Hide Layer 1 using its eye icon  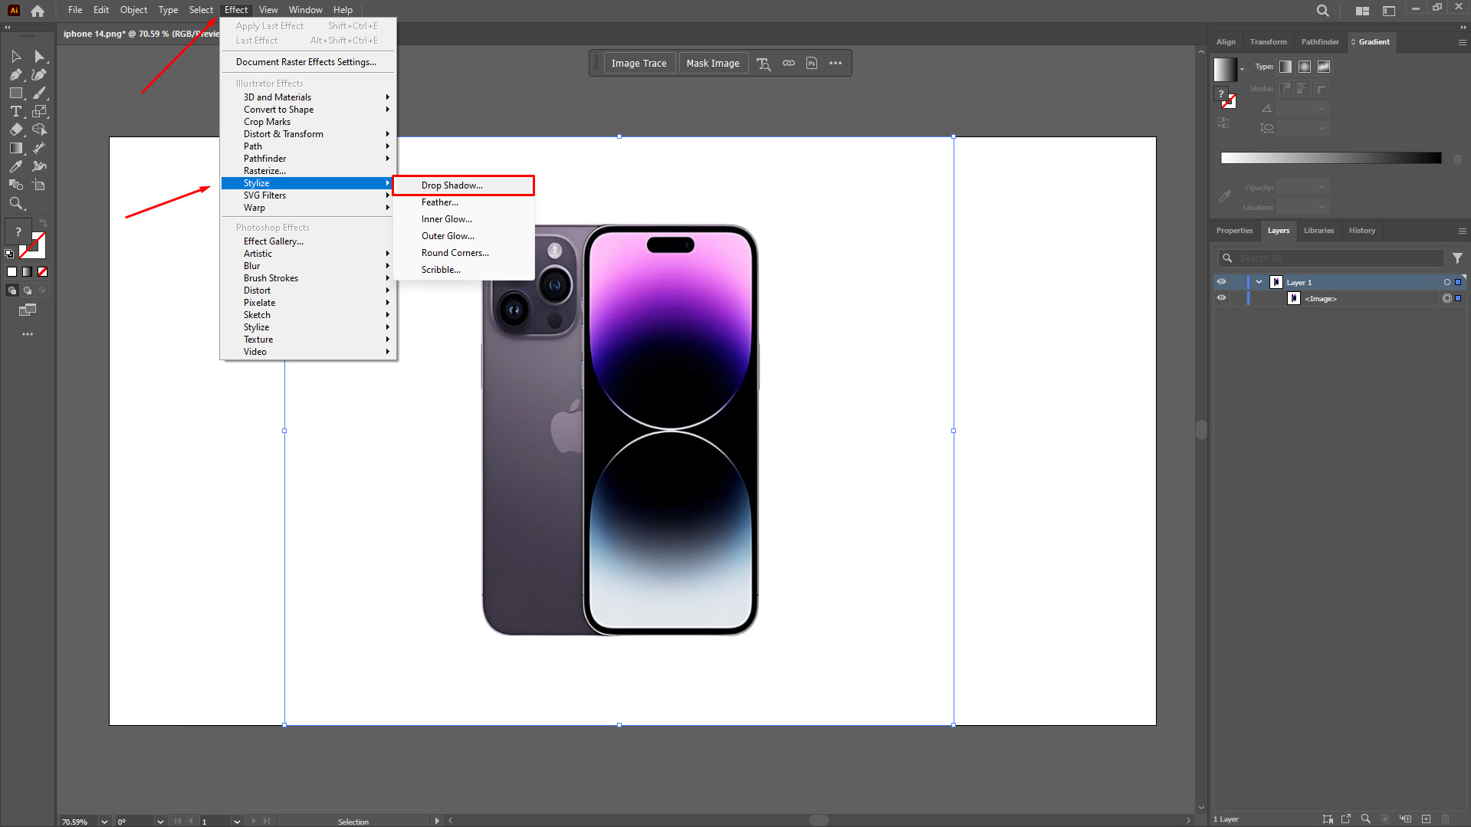click(1222, 282)
